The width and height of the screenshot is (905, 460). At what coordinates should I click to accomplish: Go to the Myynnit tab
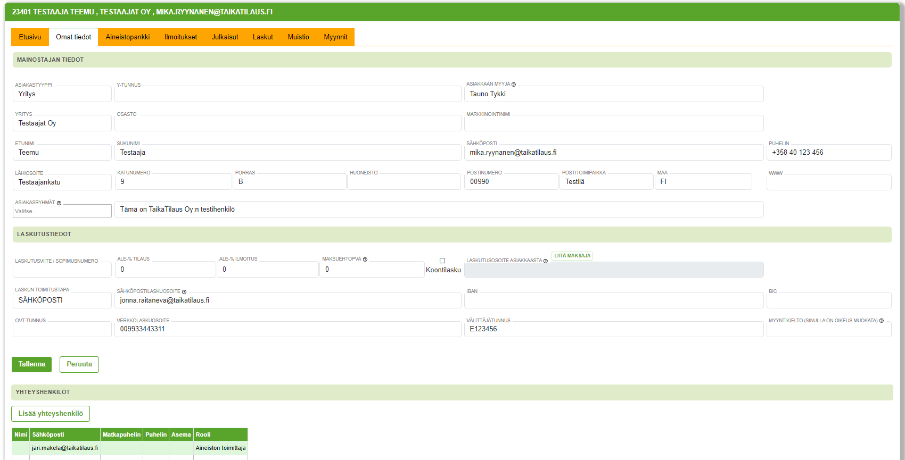pos(335,37)
